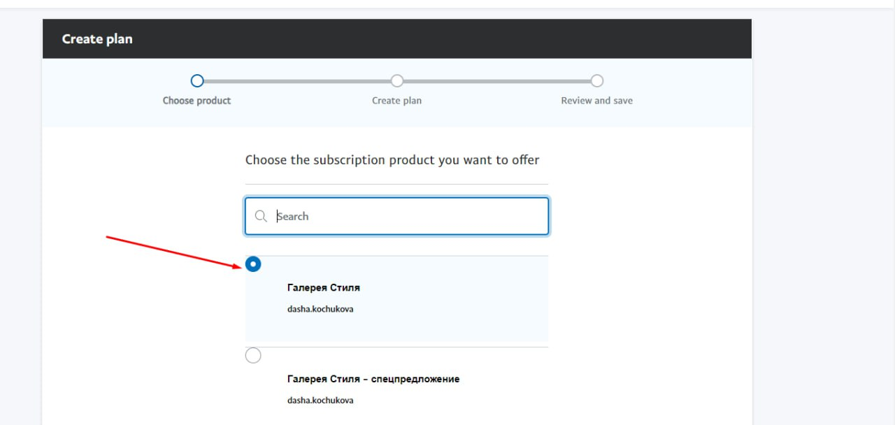The width and height of the screenshot is (895, 425).
Task: Click the Review and save step circle
Action: 596,81
